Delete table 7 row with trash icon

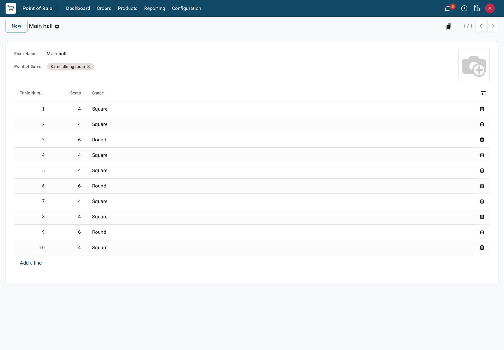(x=482, y=202)
